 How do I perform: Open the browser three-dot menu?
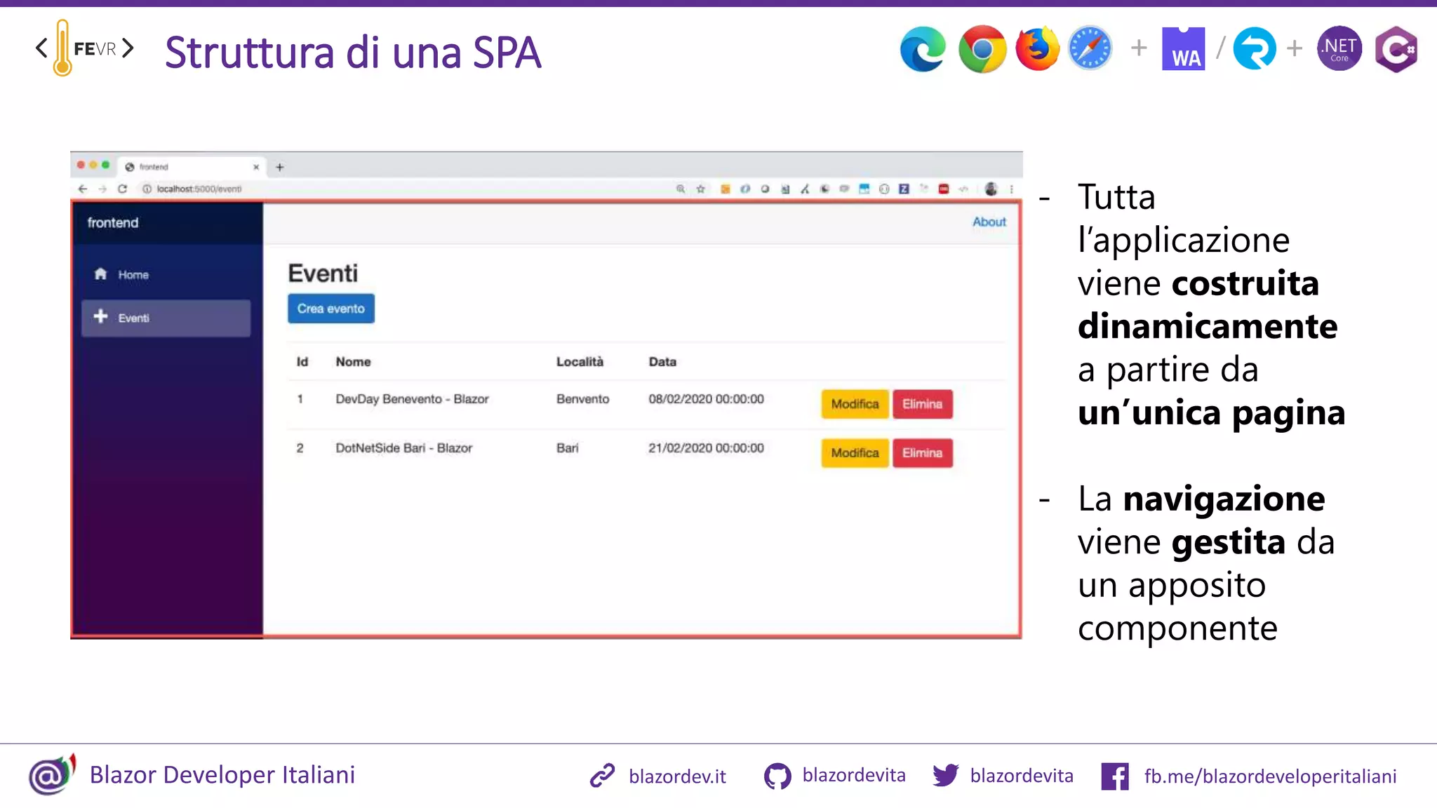pos(1011,189)
